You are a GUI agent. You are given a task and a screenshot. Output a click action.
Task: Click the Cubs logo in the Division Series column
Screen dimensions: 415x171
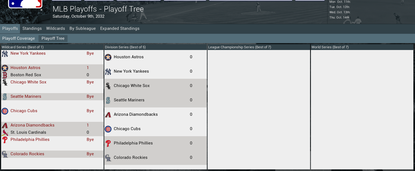[x=108, y=129]
